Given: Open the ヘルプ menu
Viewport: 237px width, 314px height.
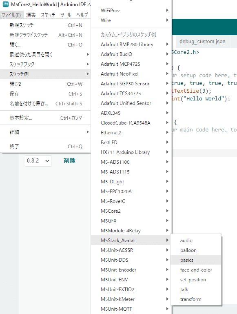Looking at the screenshot, I should [82, 15].
